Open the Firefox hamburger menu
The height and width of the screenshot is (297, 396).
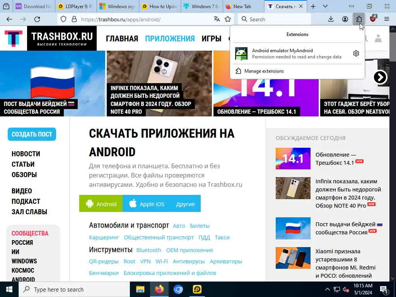point(387,19)
